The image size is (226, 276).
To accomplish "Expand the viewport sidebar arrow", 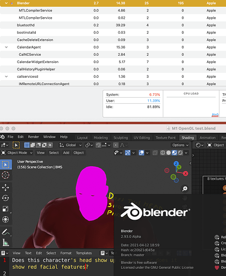I will (x=190, y=163).
